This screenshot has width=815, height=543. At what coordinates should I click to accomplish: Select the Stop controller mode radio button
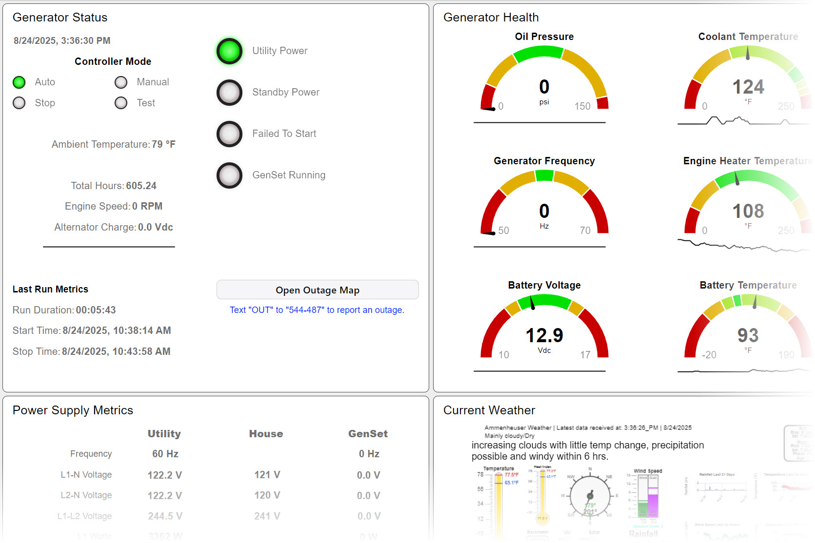(x=19, y=103)
